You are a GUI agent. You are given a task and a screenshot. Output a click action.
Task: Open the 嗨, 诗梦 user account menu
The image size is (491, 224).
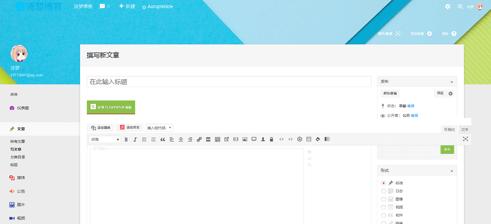coord(470,6)
